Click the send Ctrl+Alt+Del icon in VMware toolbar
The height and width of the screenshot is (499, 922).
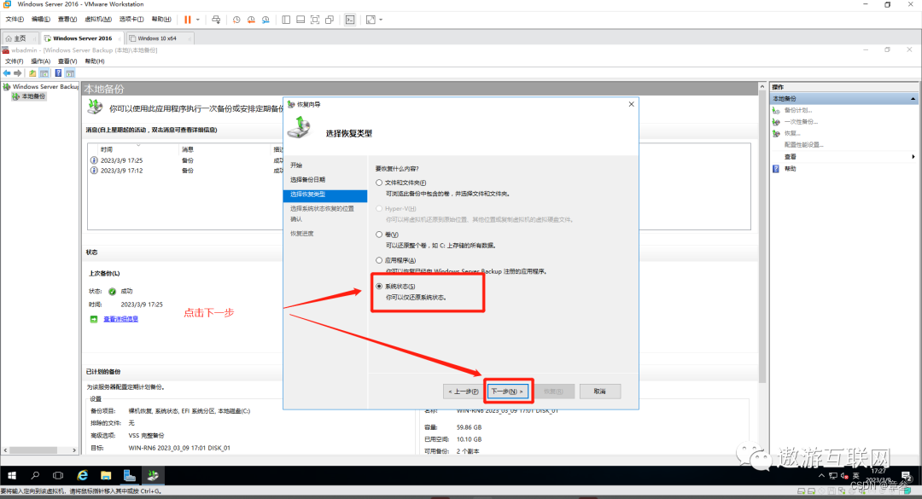coord(216,20)
